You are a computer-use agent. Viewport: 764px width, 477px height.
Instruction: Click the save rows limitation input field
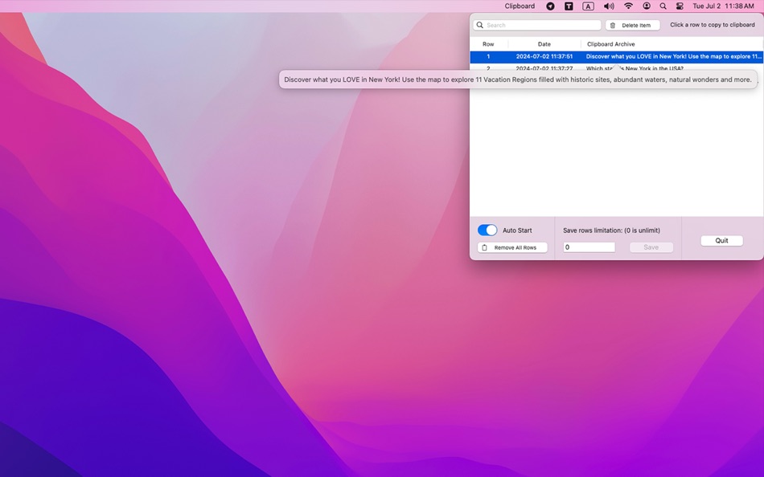point(589,247)
